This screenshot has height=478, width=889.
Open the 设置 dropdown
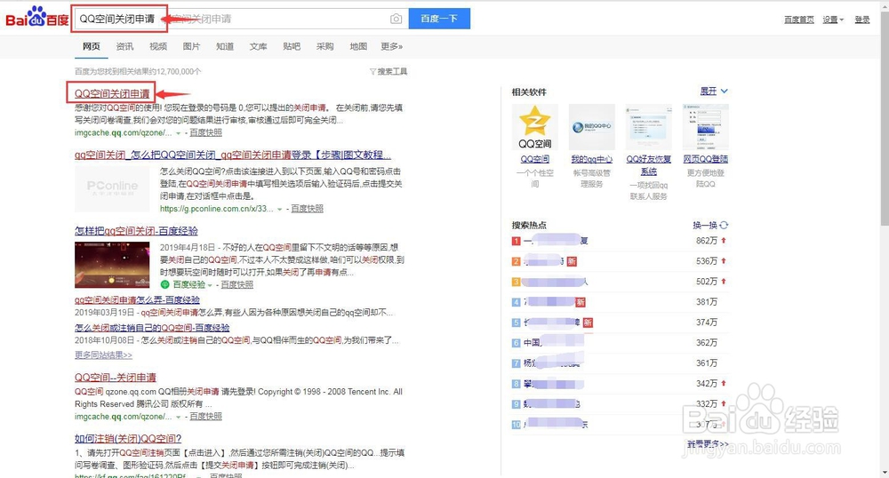point(833,20)
